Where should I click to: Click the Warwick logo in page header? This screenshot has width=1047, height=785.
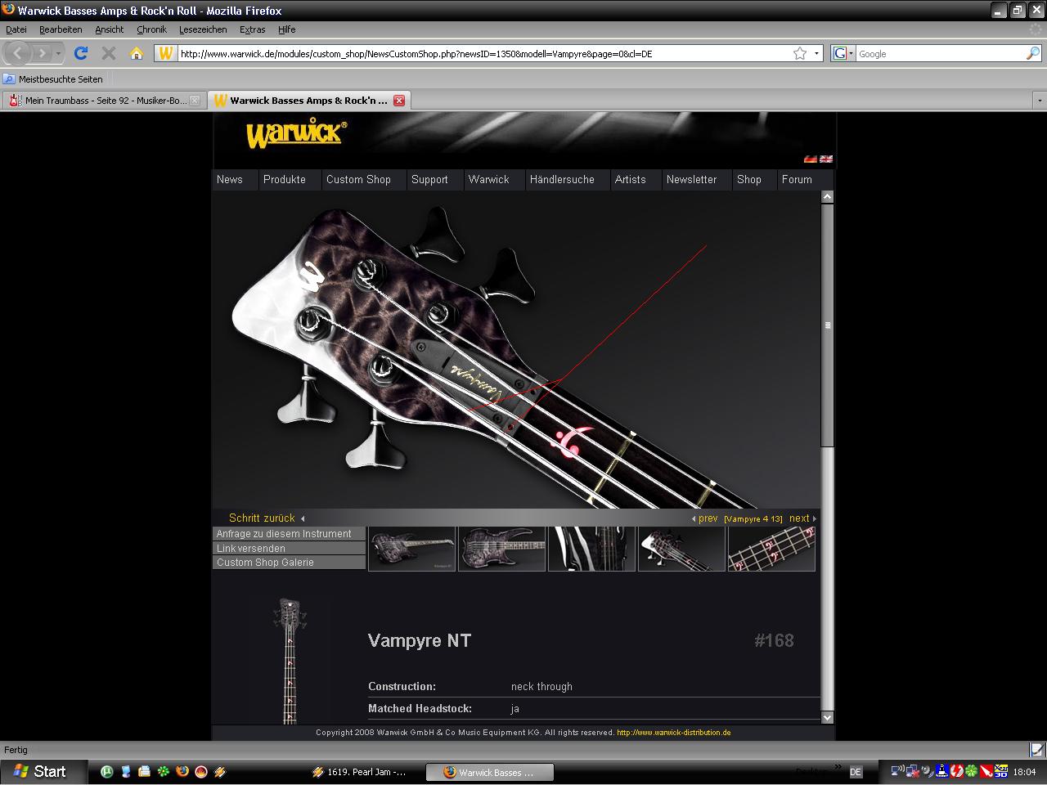(x=297, y=133)
